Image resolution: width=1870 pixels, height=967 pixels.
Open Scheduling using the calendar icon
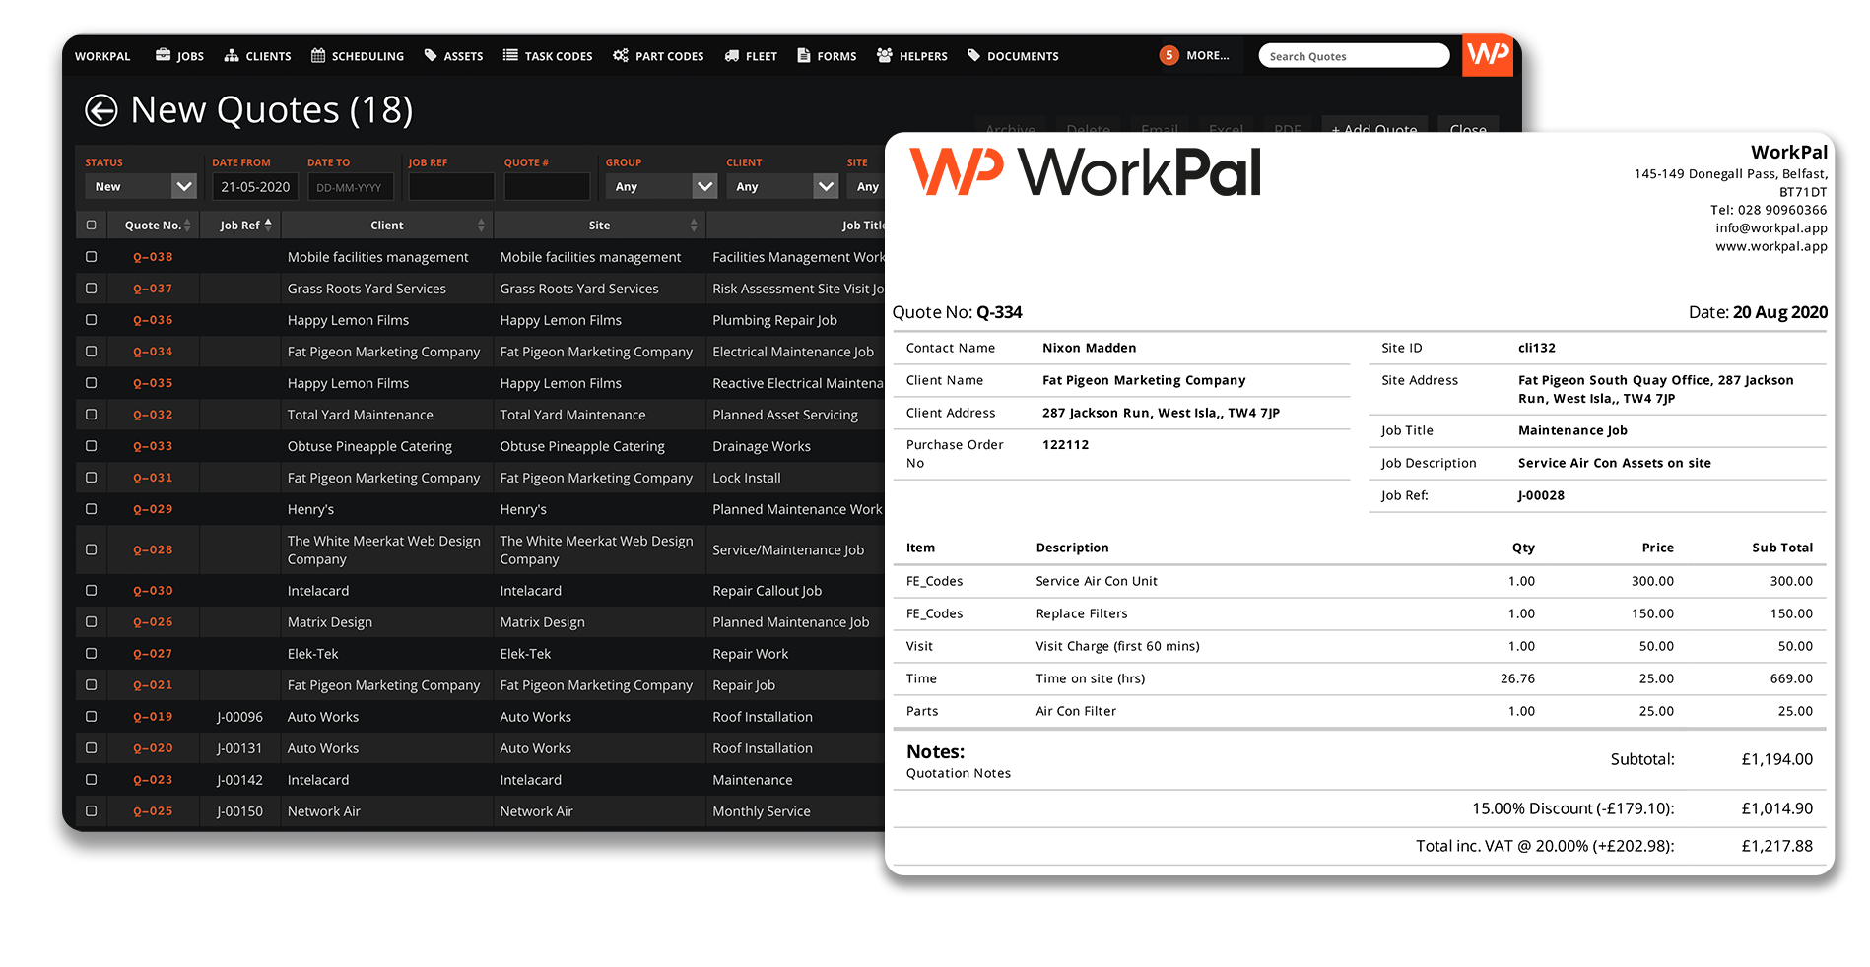pos(318,55)
